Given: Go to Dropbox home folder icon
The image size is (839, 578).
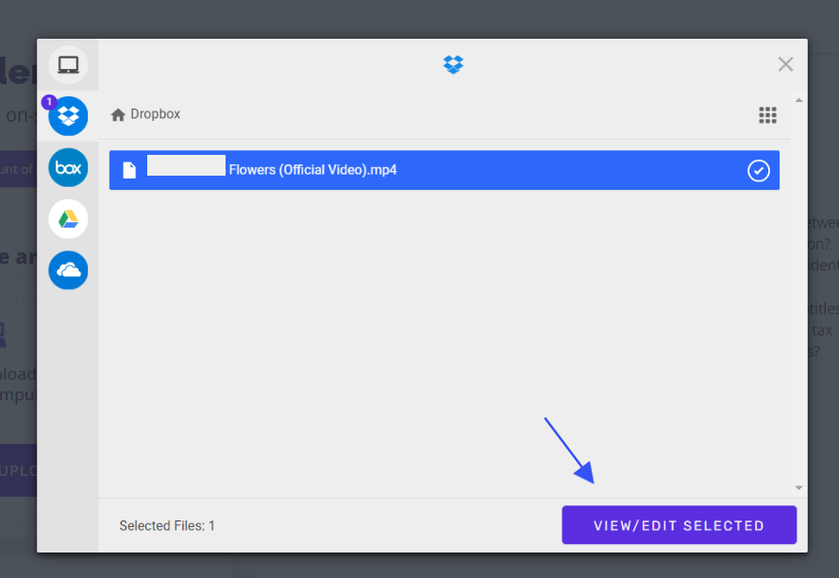Looking at the screenshot, I should click(x=118, y=114).
